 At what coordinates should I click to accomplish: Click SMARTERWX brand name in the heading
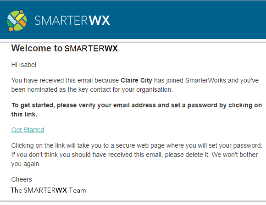pyautogui.click(x=91, y=49)
